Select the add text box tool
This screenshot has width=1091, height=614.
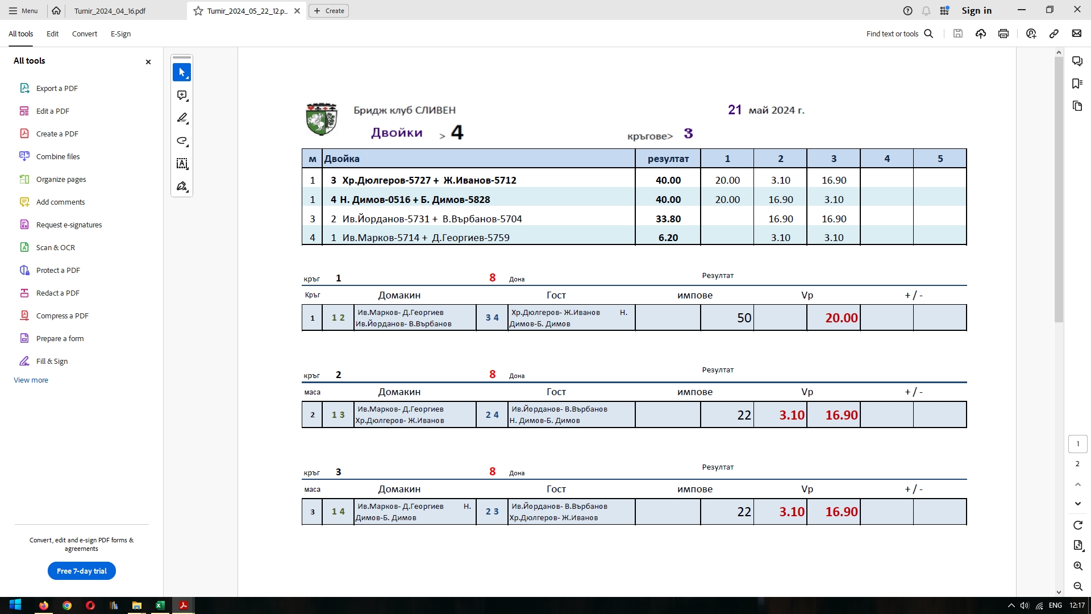click(x=182, y=164)
